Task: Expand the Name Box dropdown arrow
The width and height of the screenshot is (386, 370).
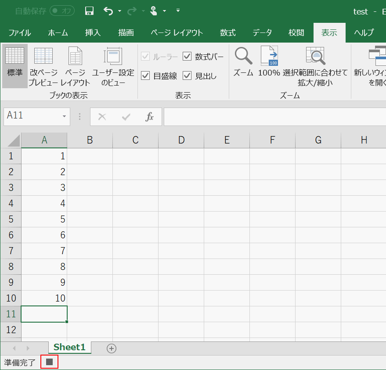Action: [x=64, y=116]
